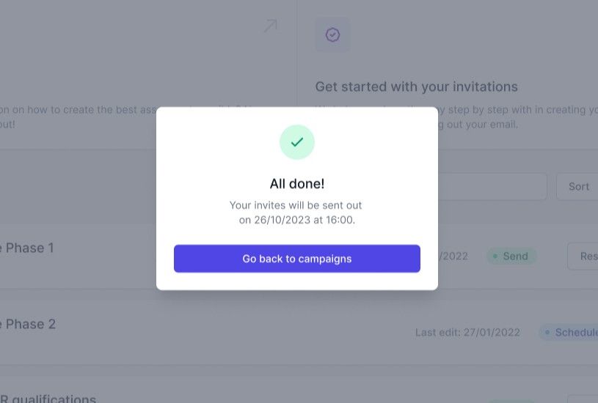The image size is (598, 403).
Task: Click the blue dot in Schedule badge
Action: (x=547, y=333)
